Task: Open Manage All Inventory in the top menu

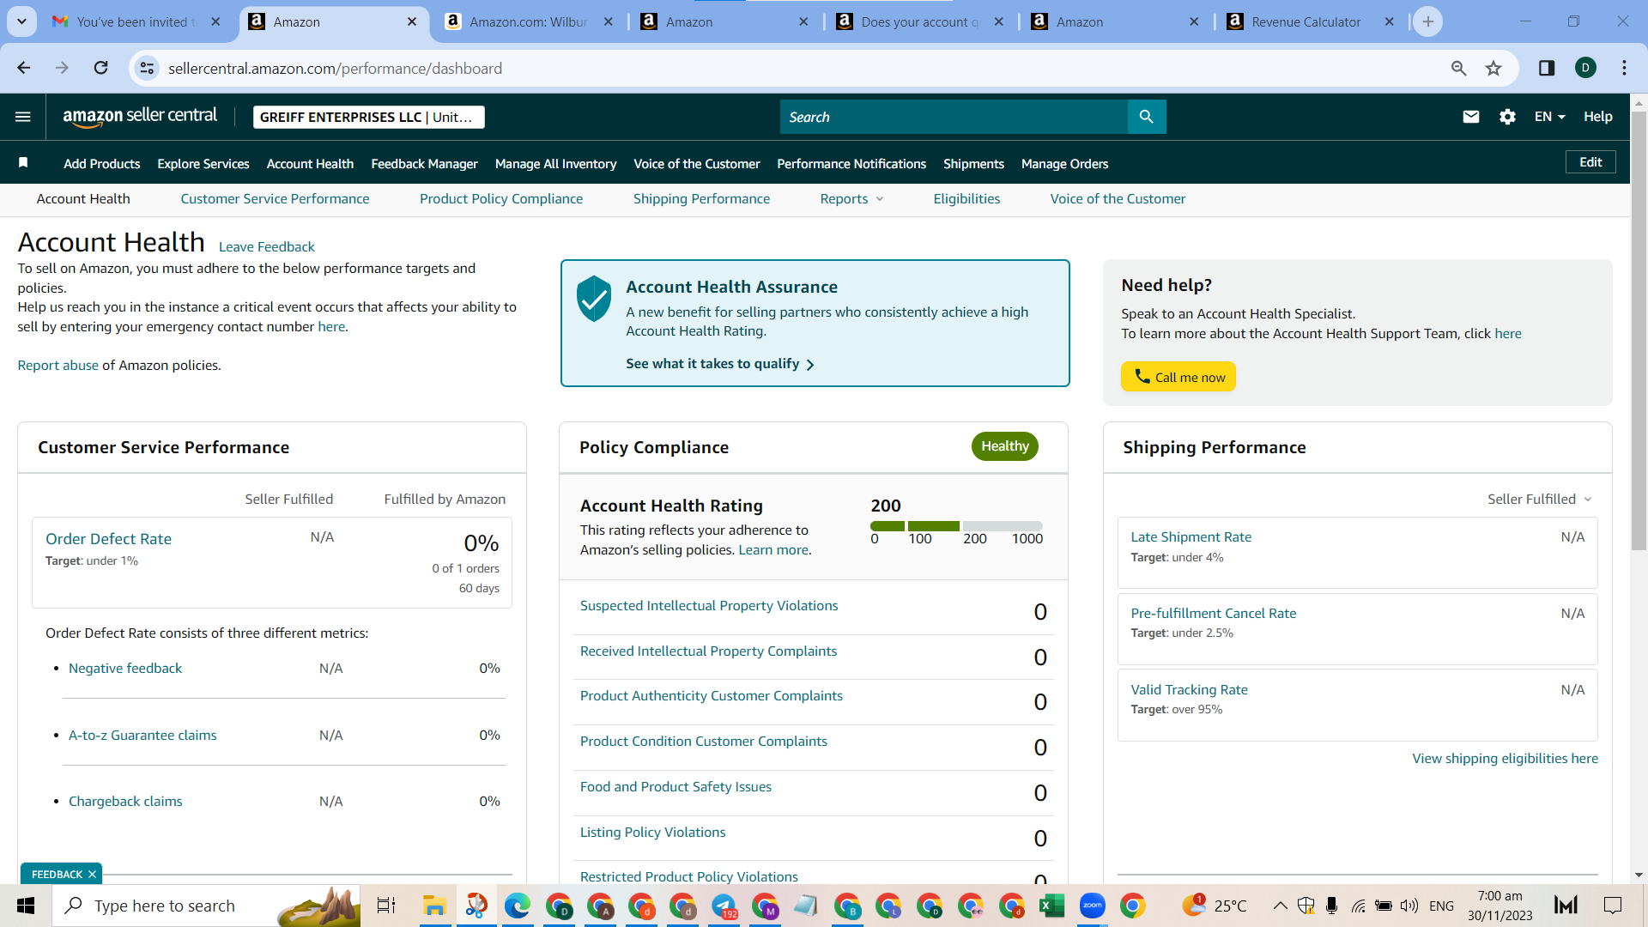Action: click(x=555, y=164)
